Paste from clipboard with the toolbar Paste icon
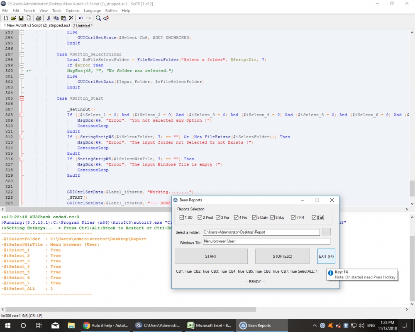415x332 pixels. [x=63, y=18]
